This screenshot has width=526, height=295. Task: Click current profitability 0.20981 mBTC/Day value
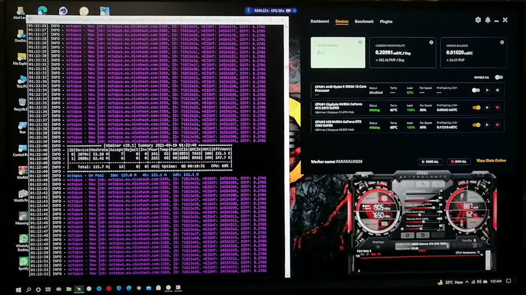click(393, 53)
